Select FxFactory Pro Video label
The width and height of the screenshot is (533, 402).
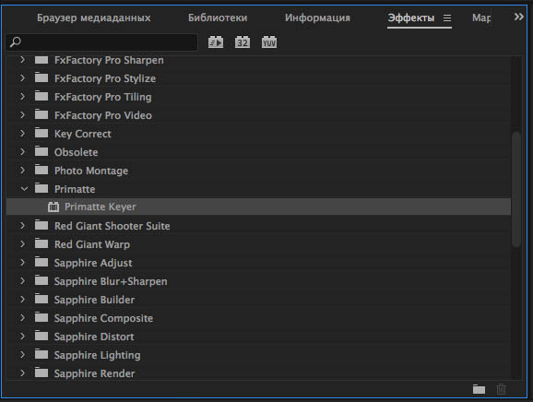click(103, 115)
